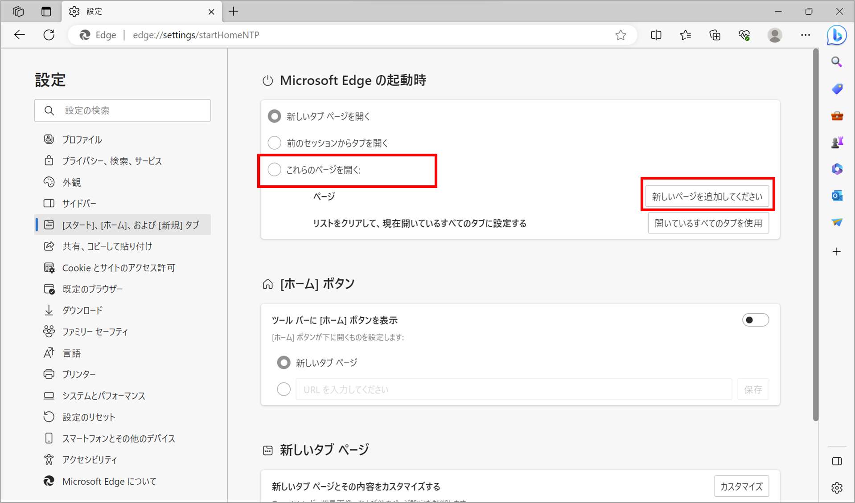Screen dimensions: 855x503
Task: Click the Outlook icon in sidebar
Action: point(837,196)
